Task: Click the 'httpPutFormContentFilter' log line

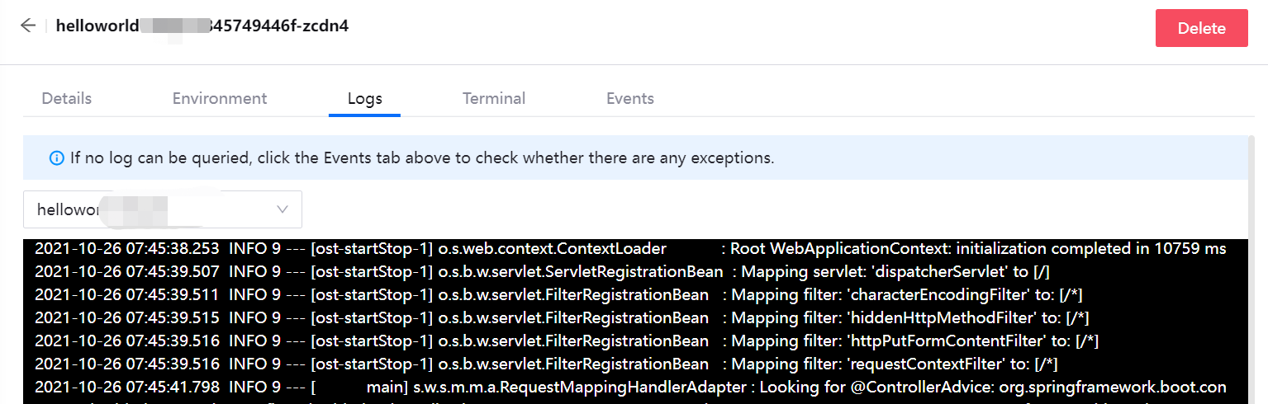Action: tap(567, 341)
